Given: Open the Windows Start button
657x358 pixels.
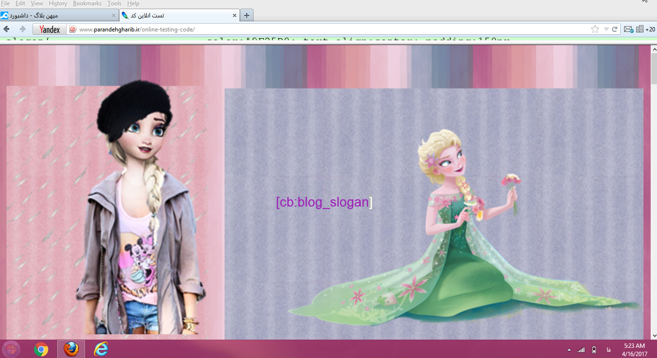Looking at the screenshot, I should (11, 349).
